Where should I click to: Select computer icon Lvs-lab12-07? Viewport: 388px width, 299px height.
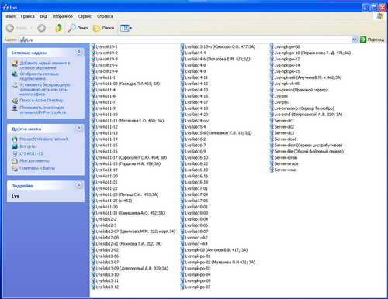coord(93,232)
